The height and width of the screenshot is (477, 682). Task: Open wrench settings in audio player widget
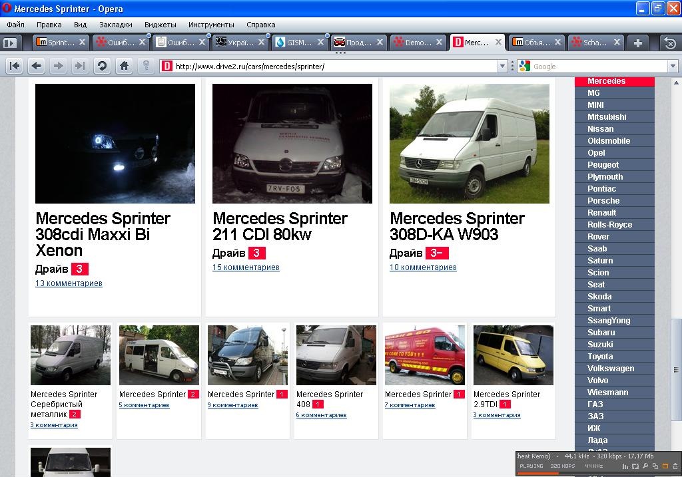[645, 466]
